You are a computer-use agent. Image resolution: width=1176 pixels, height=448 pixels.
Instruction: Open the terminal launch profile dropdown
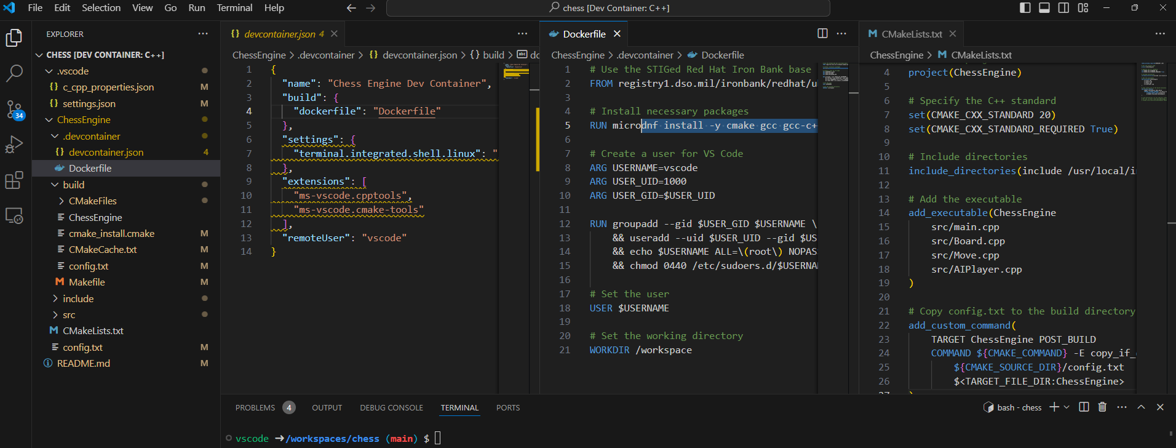click(x=1067, y=407)
